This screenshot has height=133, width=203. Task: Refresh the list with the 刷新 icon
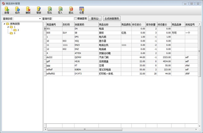(x=39, y=10)
